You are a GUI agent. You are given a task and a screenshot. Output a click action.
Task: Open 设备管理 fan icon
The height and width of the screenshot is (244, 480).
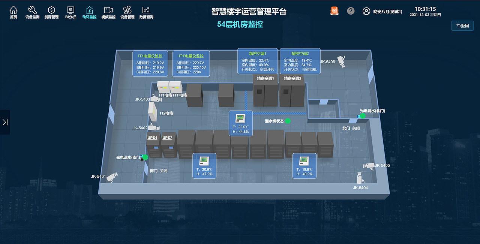pos(127,10)
